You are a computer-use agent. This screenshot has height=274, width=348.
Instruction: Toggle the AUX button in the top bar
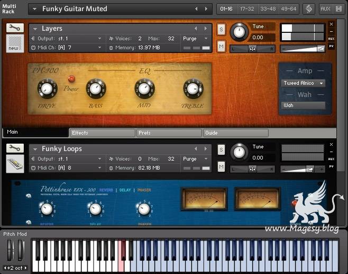tap(325, 9)
